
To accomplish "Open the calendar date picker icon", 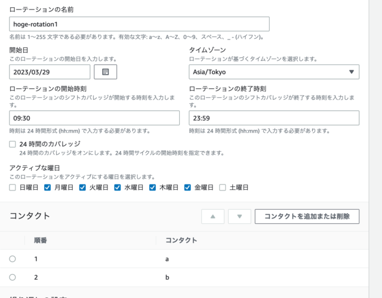I will [x=106, y=72].
